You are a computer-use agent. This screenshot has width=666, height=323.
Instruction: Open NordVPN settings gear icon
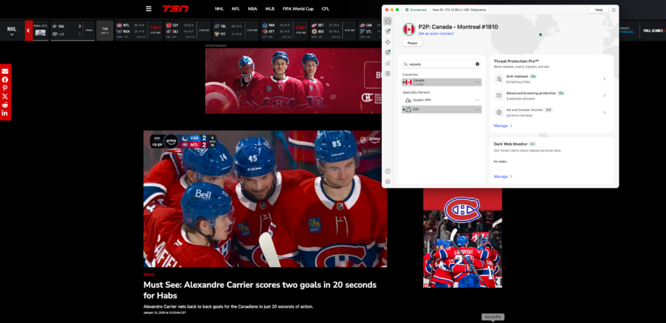pyautogui.click(x=388, y=182)
